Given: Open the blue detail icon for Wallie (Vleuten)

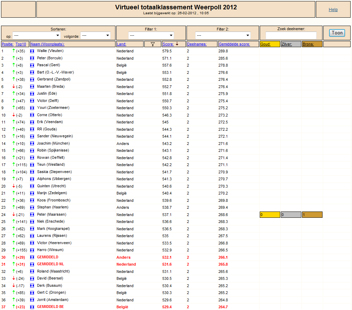Looking at the screenshot, I should (x=32, y=51).
